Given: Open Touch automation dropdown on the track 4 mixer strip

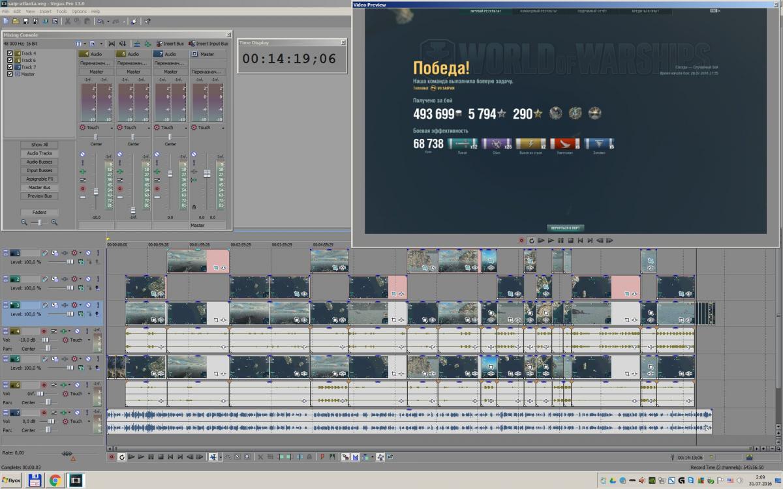Looking at the screenshot, I should 111,128.
